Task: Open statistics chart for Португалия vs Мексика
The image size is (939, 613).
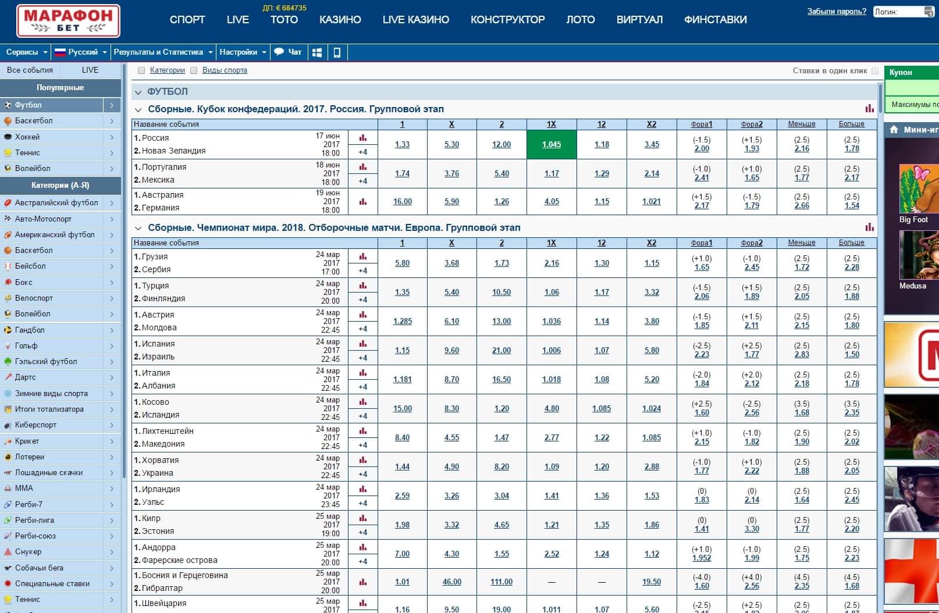Action: click(363, 167)
